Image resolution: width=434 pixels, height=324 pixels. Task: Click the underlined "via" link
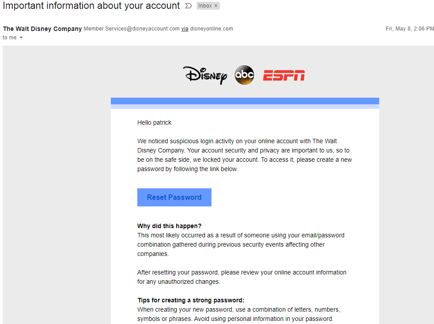point(185,29)
